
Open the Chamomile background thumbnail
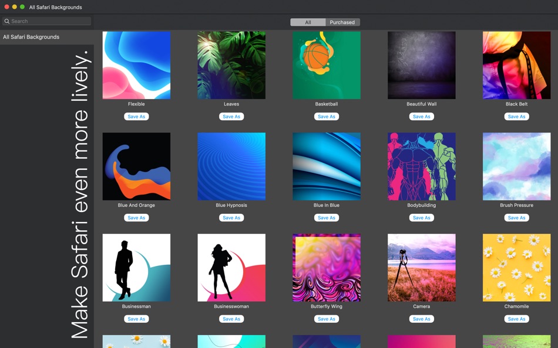click(516, 268)
